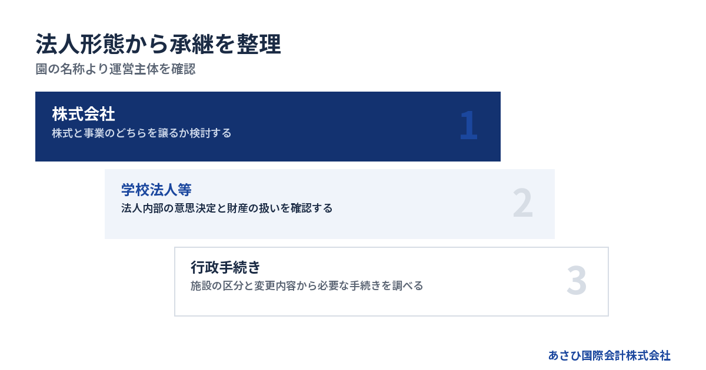Click the 行政手続き heading

pos(225,267)
